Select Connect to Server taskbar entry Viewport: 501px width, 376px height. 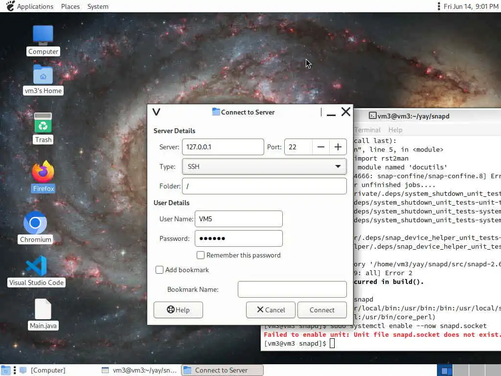[x=223, y=370]
